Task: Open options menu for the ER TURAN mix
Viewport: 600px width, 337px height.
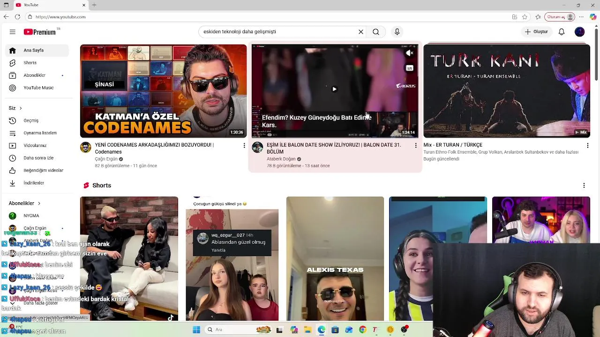Action: tap(587, 146)
